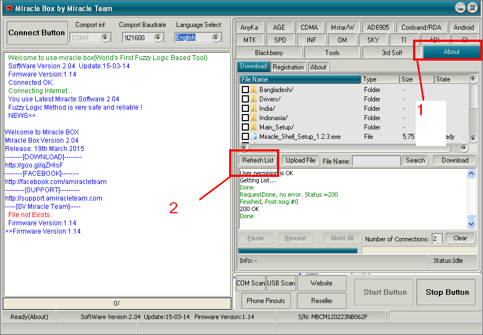Click the 0% main progress bar
The height and width of the screenshot is (335, 483).
[117, 303]
